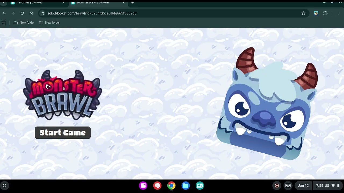The image size is (344, 193).
Task: Click the Monster Brawl logo
Action: [63, 95]
